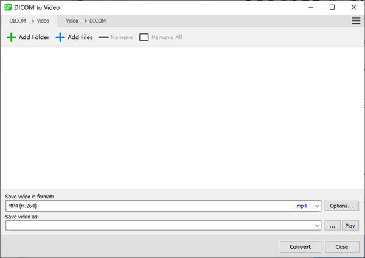Click the Add Files label
Image resolution: width=365 pixels, height=258 pixels.
point(80,37)
